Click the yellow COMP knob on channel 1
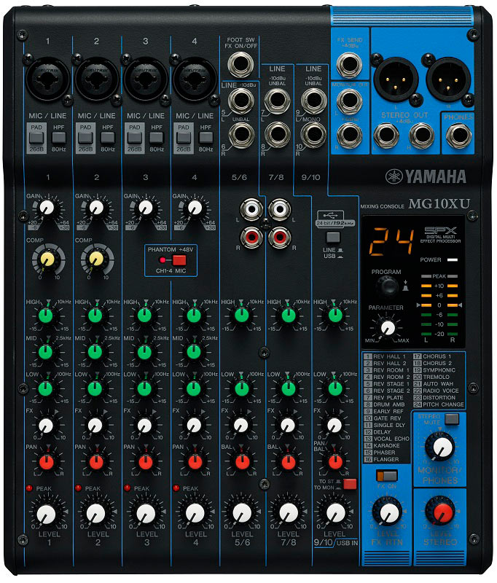This screenshot has width=497, height=583. [x=47, y=258]
